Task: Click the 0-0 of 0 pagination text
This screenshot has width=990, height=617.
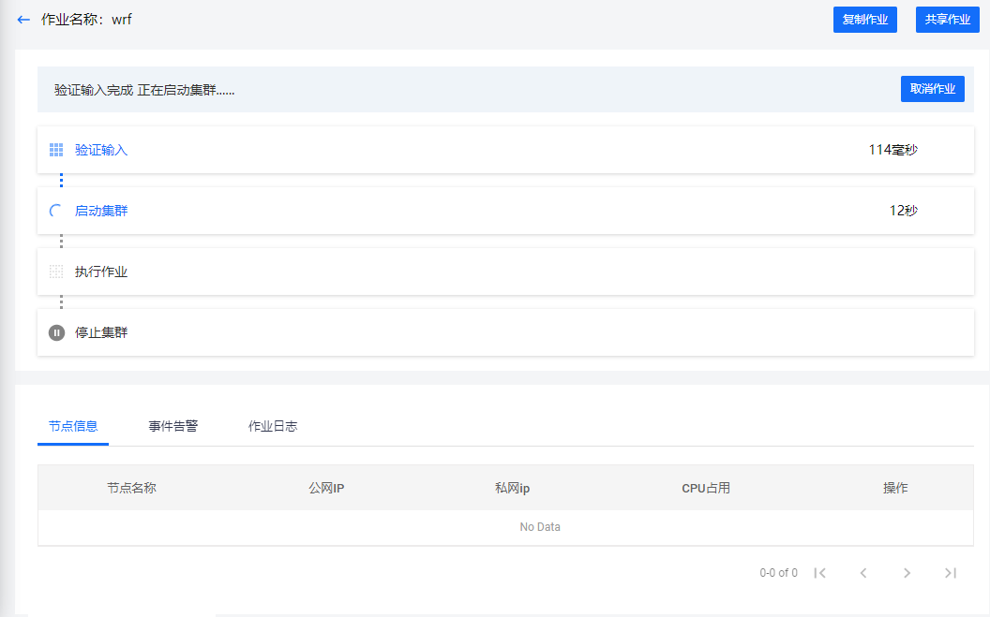Action: click(778, 573)
